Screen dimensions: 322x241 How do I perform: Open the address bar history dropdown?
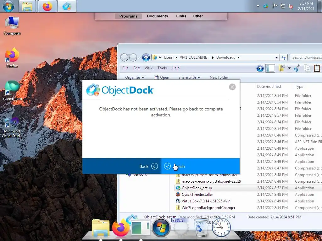[276, 58]
